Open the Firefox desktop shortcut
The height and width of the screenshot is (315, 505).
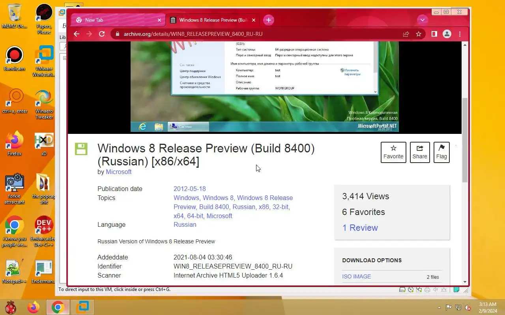pos(15,143)
